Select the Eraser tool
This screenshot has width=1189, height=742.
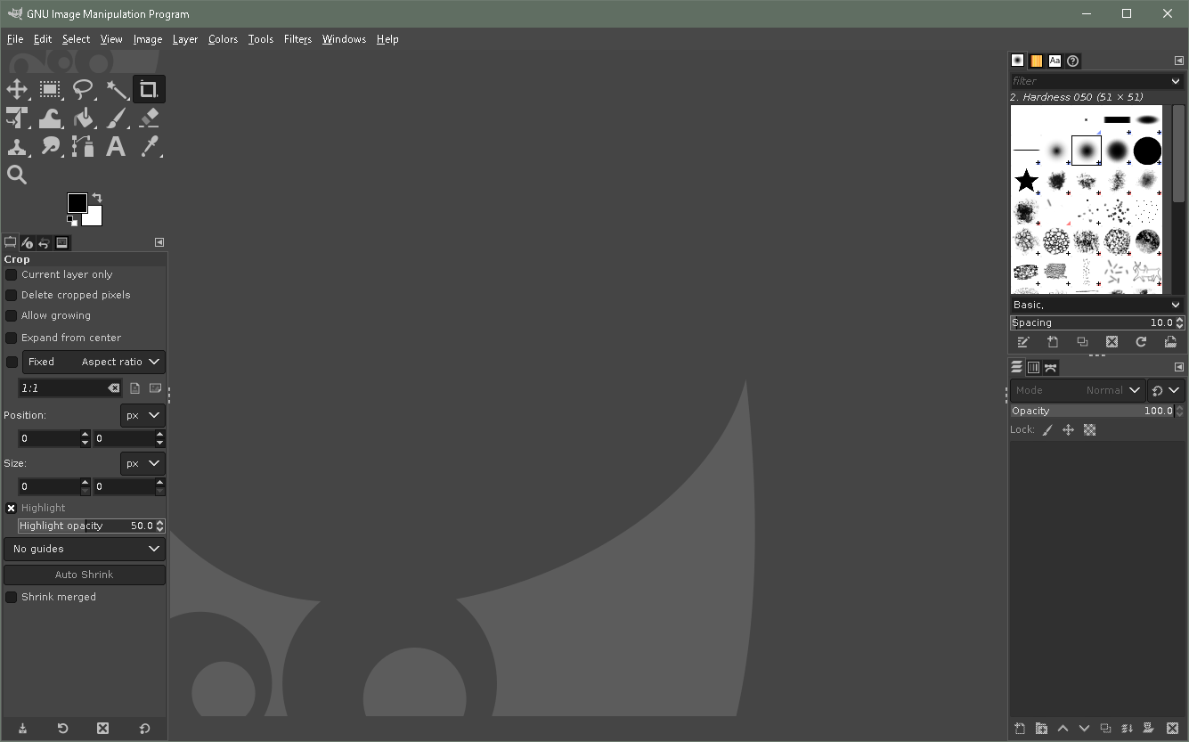(149, 118)
